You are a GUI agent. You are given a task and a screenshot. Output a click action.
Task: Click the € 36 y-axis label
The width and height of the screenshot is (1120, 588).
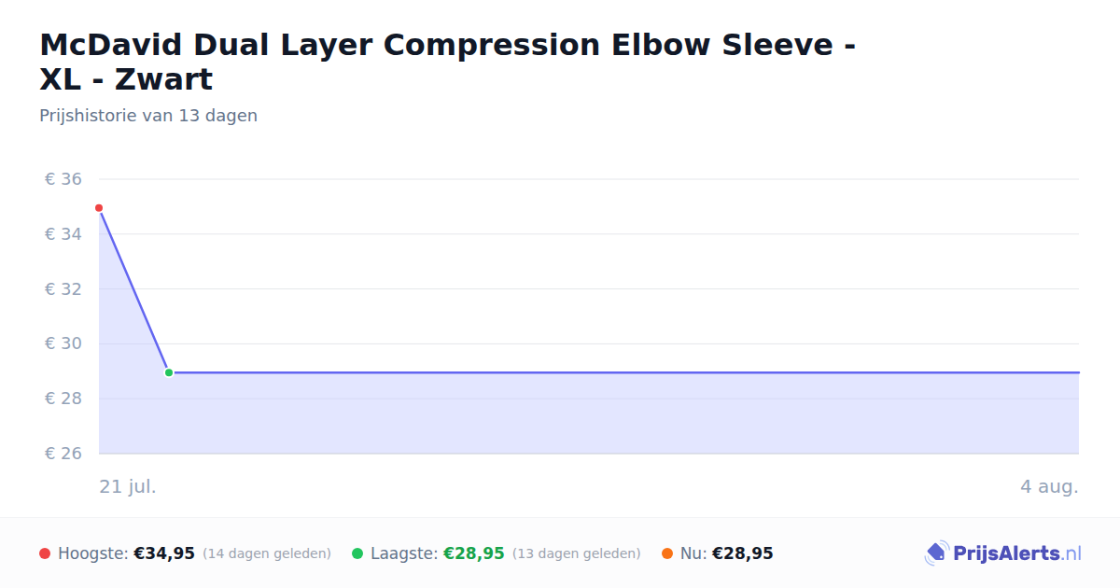pyautogui.click(x=63, y=179)
